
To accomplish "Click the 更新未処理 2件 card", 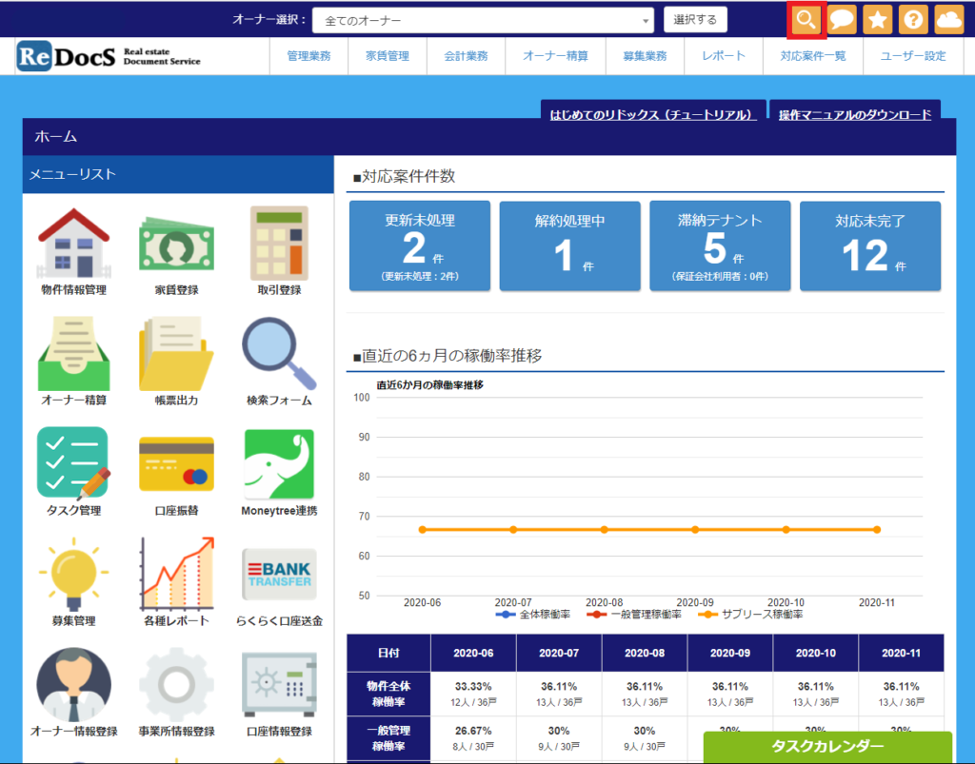I will pos(420,246).
